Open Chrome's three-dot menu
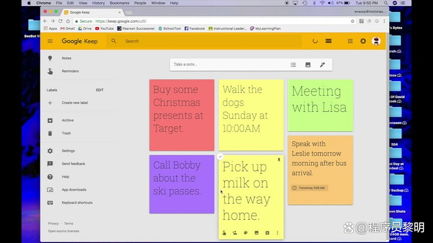The width and height of the screenshot is (433, 243). coord(384,21)
